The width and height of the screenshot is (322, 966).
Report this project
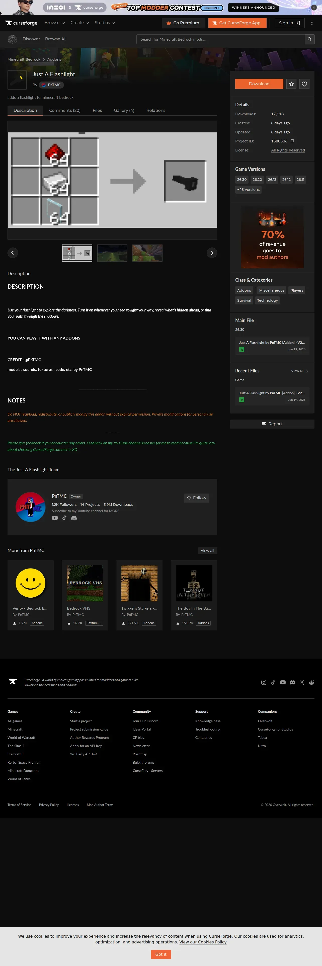point(272,424)
